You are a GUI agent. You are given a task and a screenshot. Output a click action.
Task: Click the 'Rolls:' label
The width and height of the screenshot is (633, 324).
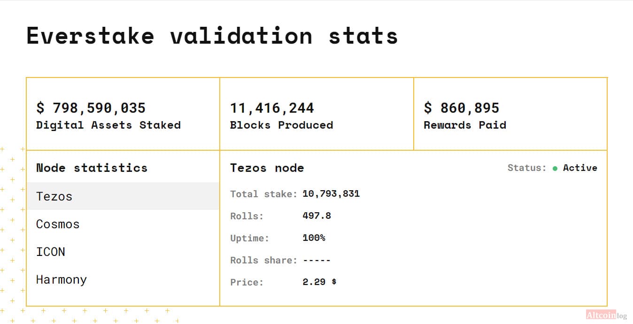point(247,216)
